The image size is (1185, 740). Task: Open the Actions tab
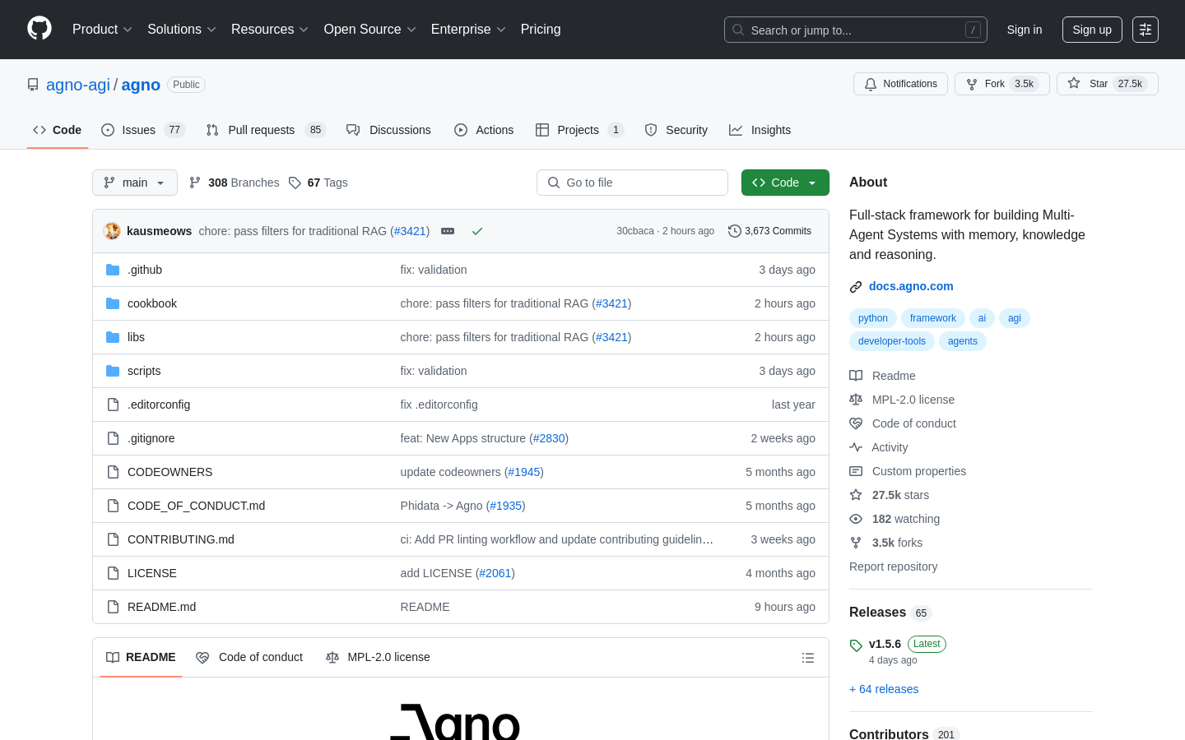484,130
